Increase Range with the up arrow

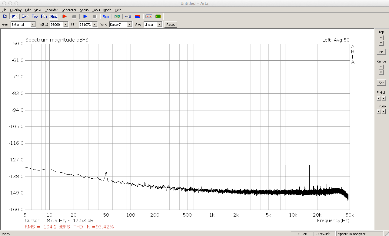[381, 67]
